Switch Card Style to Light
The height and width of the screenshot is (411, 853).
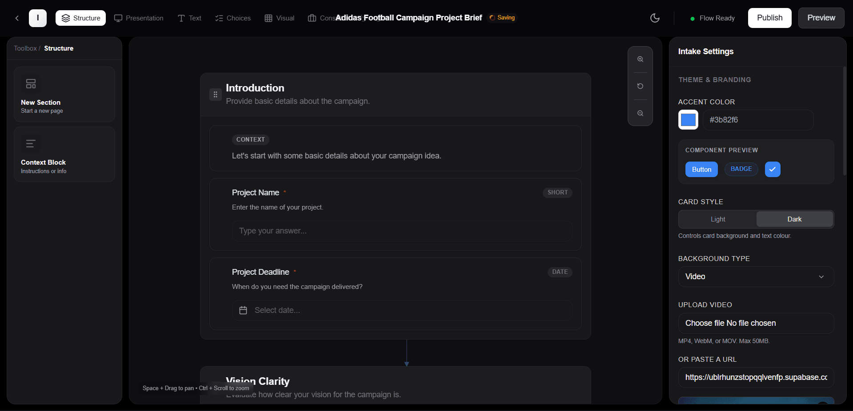point(717,219)
